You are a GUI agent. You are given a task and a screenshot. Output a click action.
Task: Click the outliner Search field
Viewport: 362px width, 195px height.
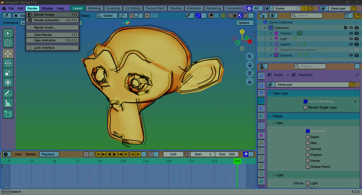point(306,16)
